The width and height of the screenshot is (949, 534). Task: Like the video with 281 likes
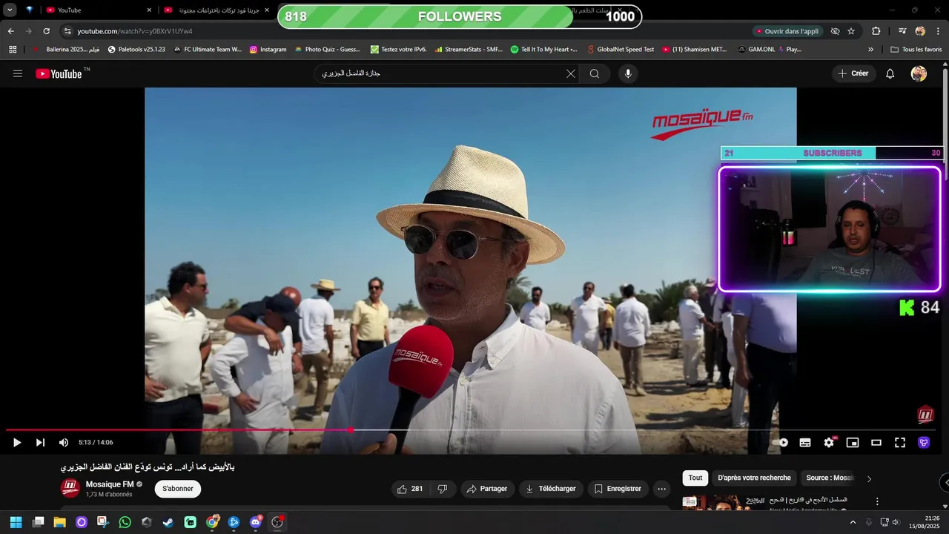tap(410, 489)
